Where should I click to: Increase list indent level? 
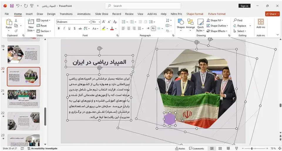click(x=145, y=22)
